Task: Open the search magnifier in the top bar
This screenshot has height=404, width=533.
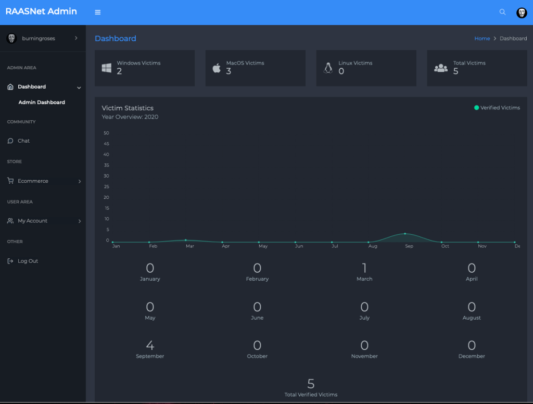Action: tap(502, 11)
